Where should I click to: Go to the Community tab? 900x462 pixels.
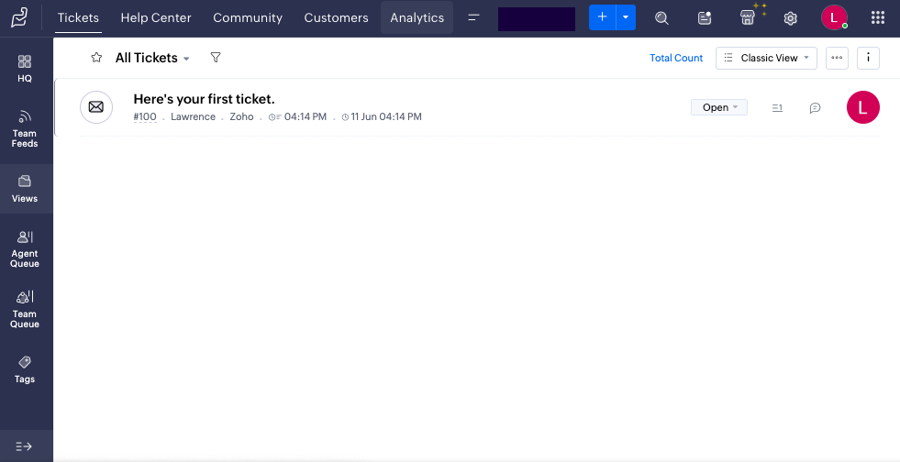coord(248,17)
